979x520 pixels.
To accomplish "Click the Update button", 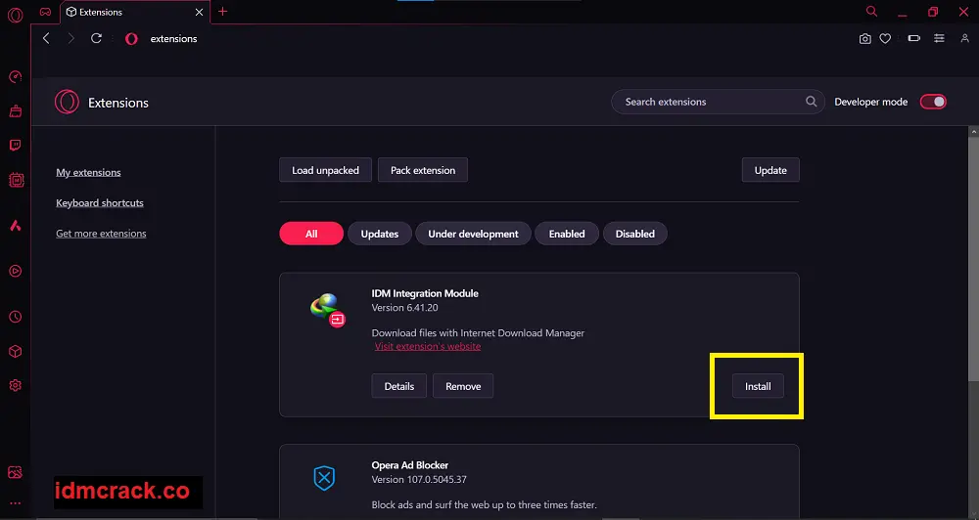I will tap(770, 170).
